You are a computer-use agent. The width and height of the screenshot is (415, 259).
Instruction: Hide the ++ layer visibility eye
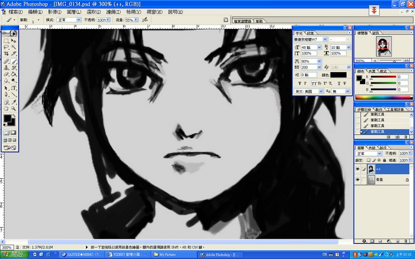pyautogui.click(x=357, y=169)
